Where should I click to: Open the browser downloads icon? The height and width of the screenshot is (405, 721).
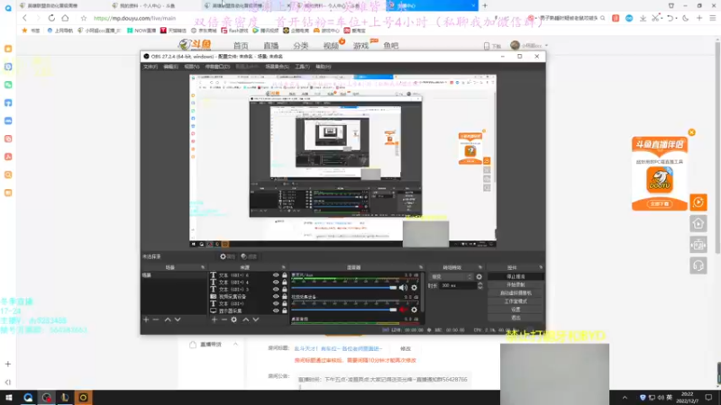(643, 18)
